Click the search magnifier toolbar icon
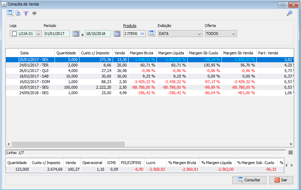Image resolution: width=301 pixels, height=190 pixels. [x=10, y=13]
